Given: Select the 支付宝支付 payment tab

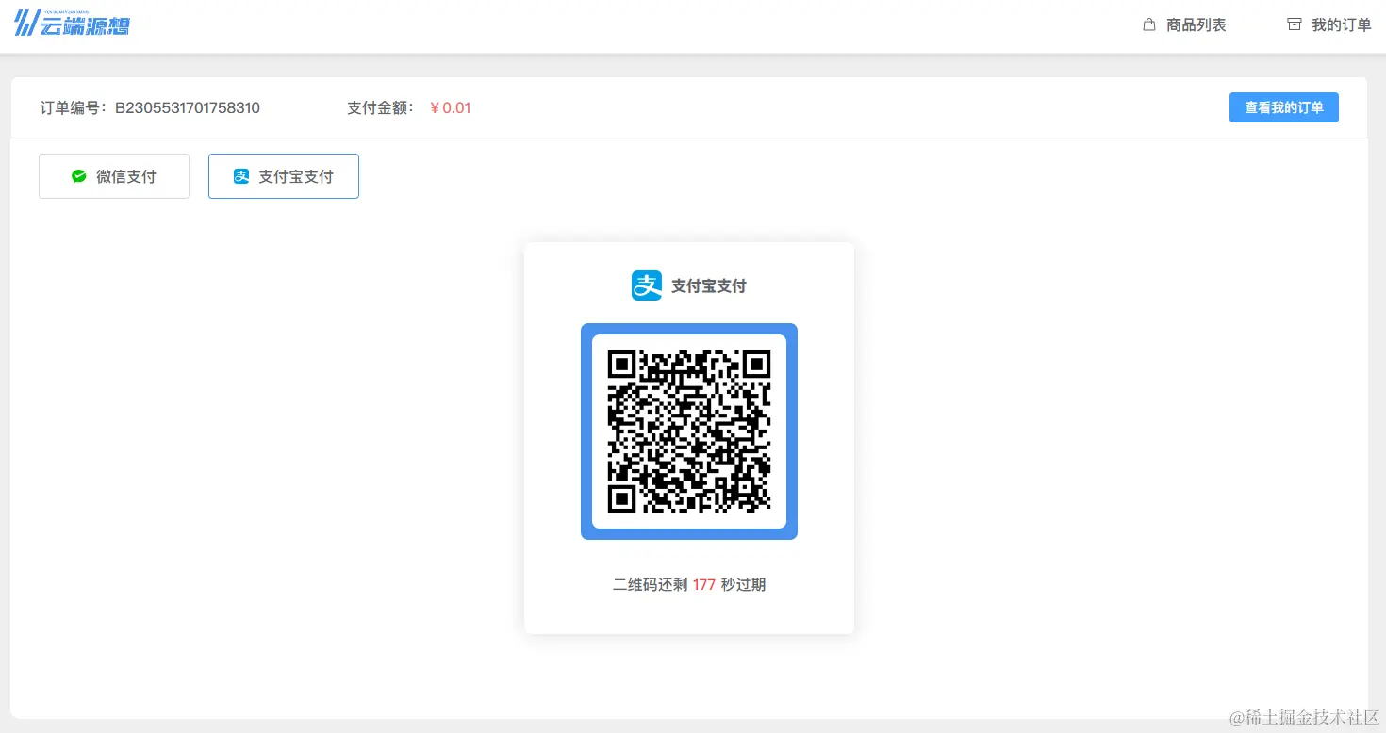Looking at the screenshot, I should (x=284, y=176).
